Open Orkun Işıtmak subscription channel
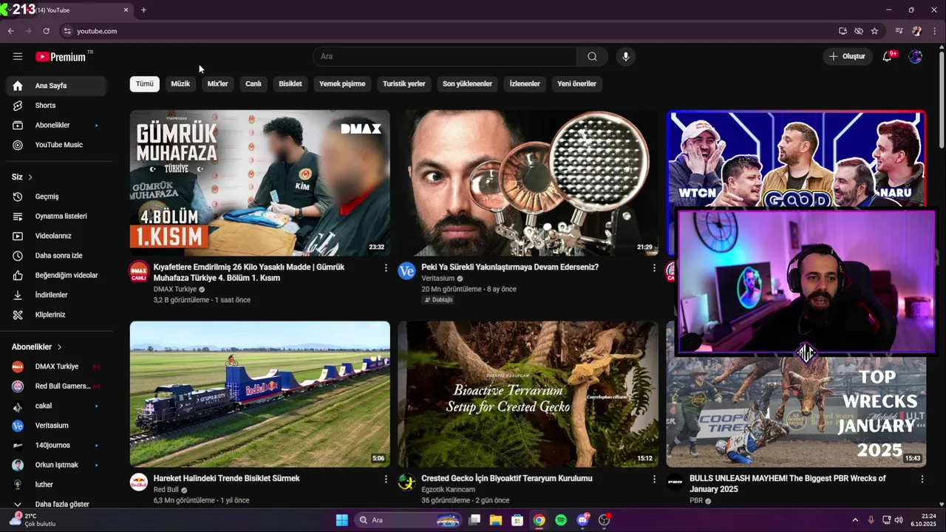Screen dimensions: 946x532 (56, 465)
